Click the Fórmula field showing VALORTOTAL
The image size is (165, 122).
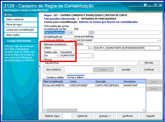[91, 63]
